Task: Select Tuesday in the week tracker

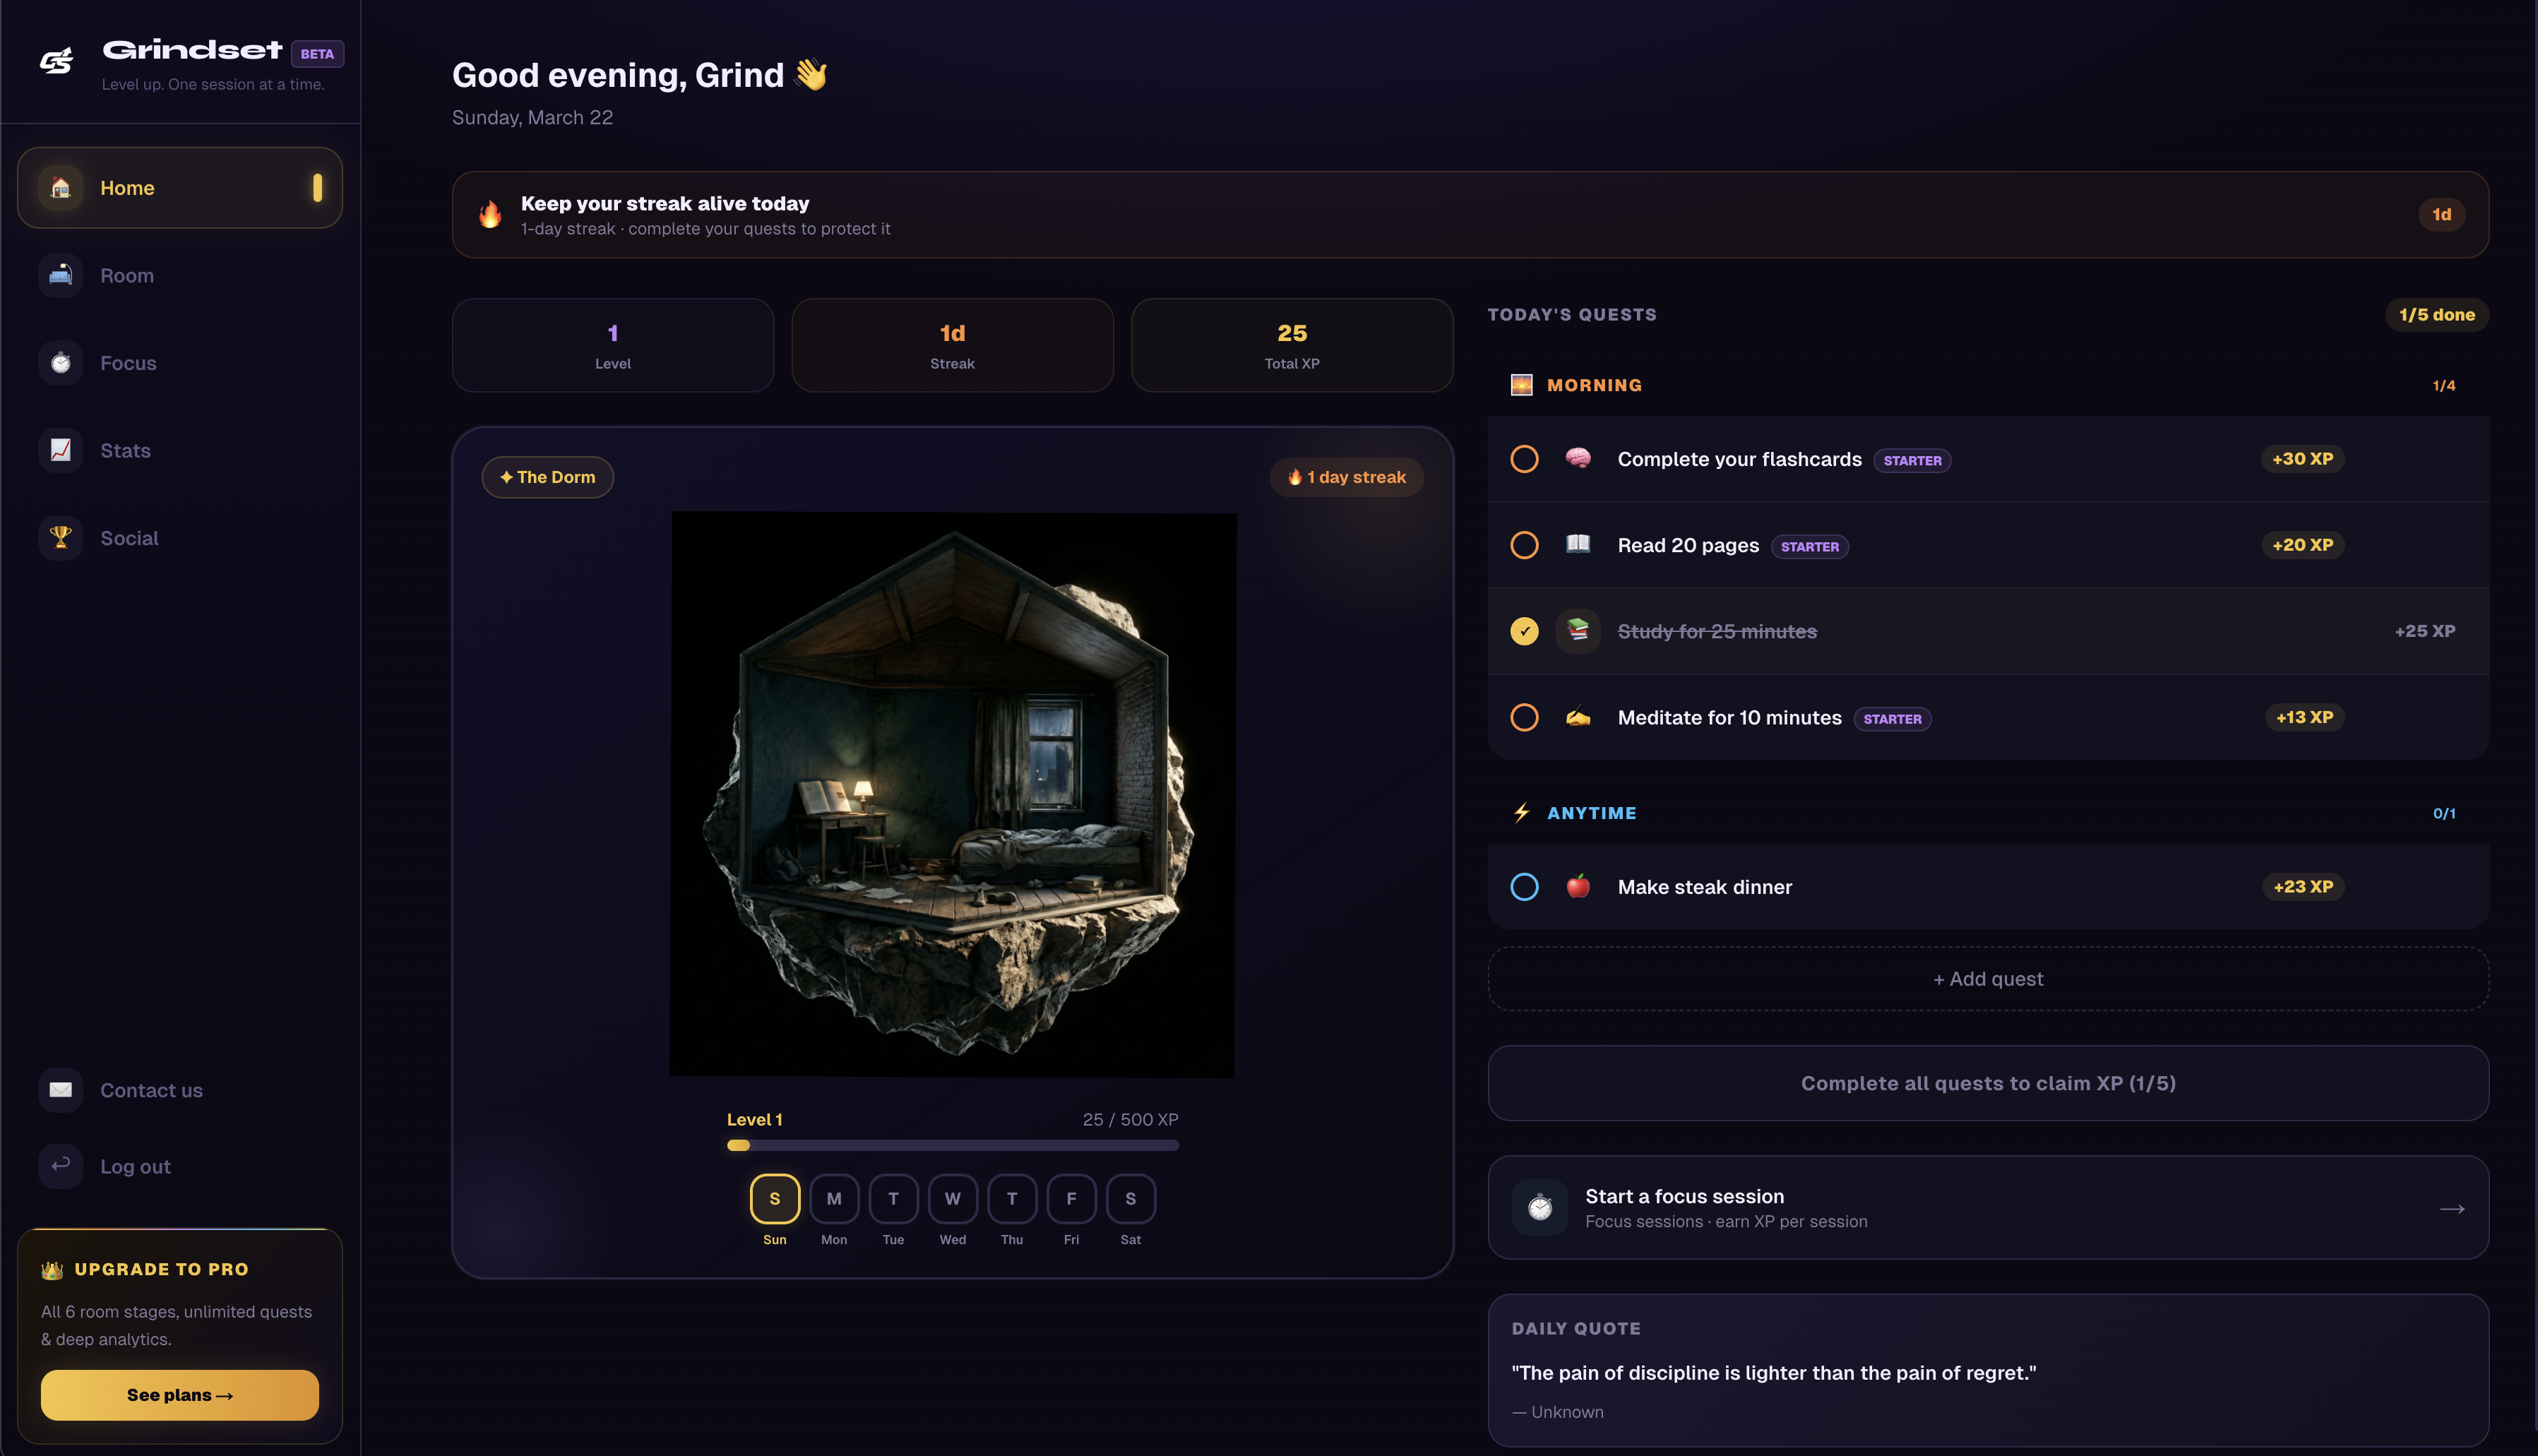Action: (x=893, y=1198)
